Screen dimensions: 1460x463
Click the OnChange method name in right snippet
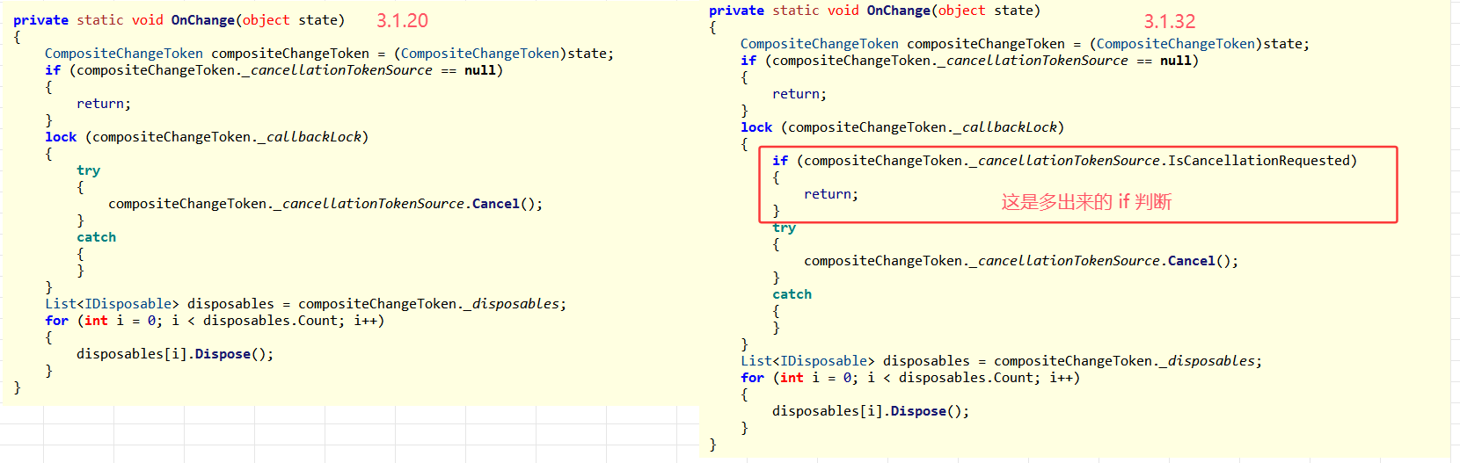[898, 11]
